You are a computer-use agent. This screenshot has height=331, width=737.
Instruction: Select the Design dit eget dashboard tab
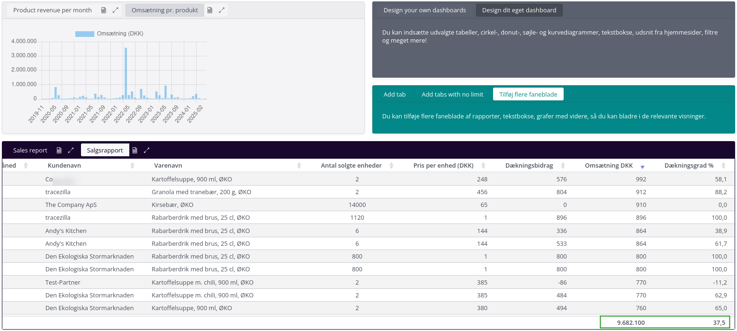(x=519, y=10)
